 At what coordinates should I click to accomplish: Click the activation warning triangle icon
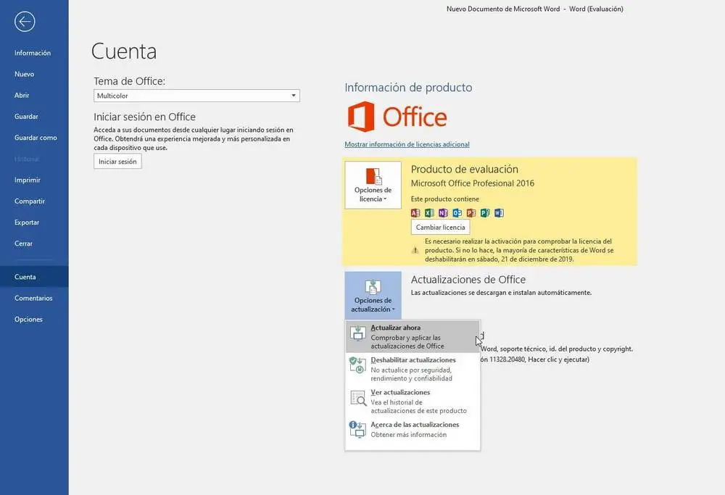click(x=415, y=250)
